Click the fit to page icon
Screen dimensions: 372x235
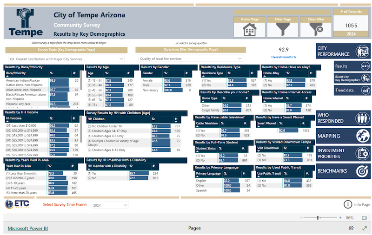pyautogui.click(x=365, y=217)
